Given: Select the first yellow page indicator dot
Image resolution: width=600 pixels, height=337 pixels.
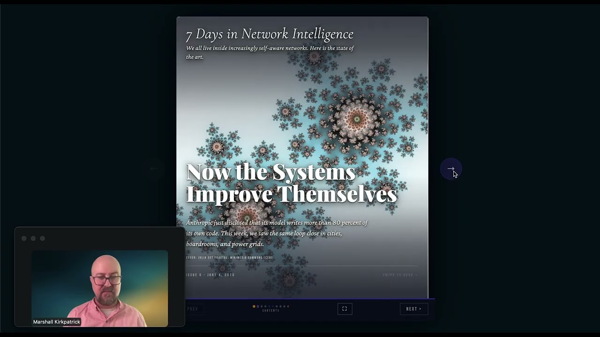Looking at the screenshot, I should (x=254, y=307).
